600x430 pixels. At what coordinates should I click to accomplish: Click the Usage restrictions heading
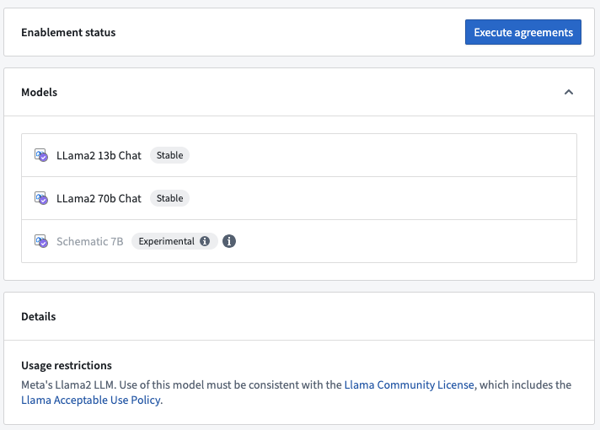click(67, 365)
